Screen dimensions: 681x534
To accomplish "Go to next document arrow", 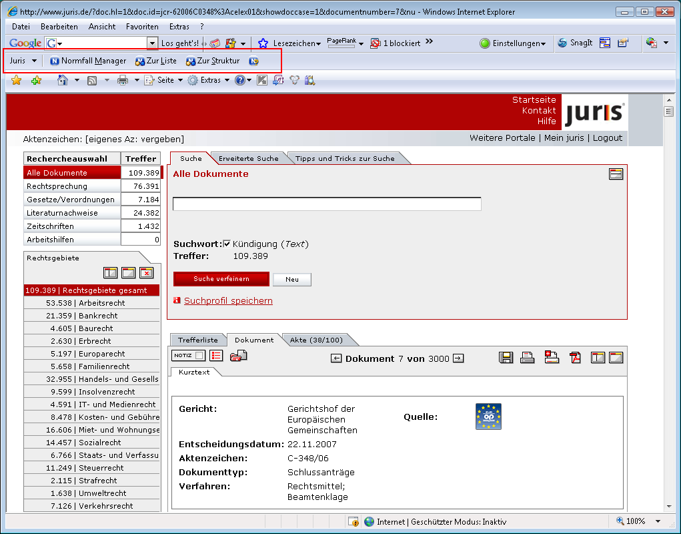I will [458, 358].
